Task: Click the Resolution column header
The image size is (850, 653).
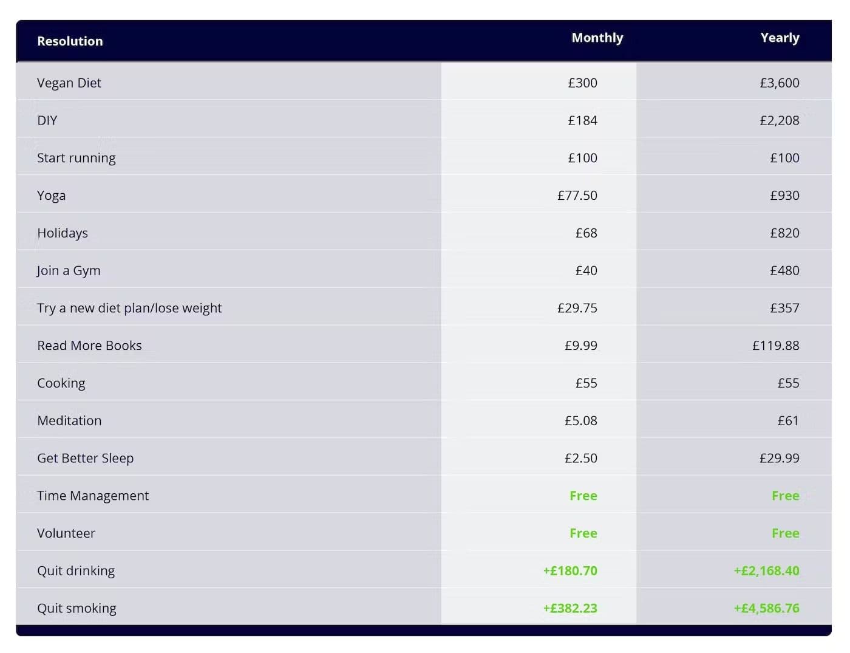Action: point(70,41)
